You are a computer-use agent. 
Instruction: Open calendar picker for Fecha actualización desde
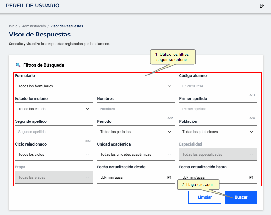point(169,177)
